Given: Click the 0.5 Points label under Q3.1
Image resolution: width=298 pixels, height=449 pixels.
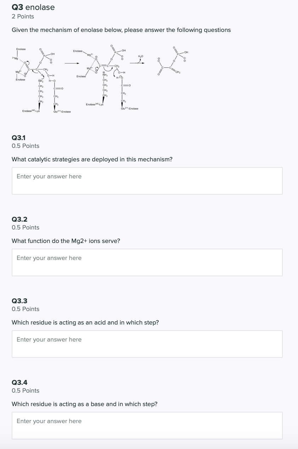Looking at the screenshot, I should pos(25,146).
